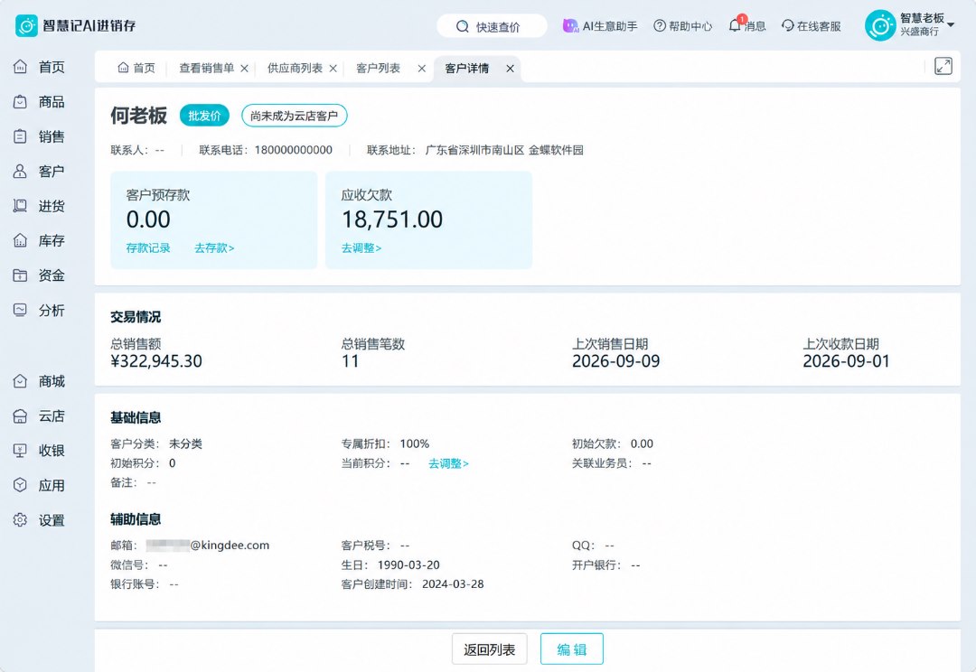Click the customer name 何老板

point(139,116)
